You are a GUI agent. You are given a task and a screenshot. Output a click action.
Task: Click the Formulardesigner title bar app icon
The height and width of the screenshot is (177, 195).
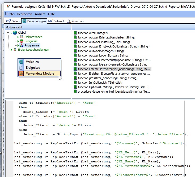click(x=8, y=6)
